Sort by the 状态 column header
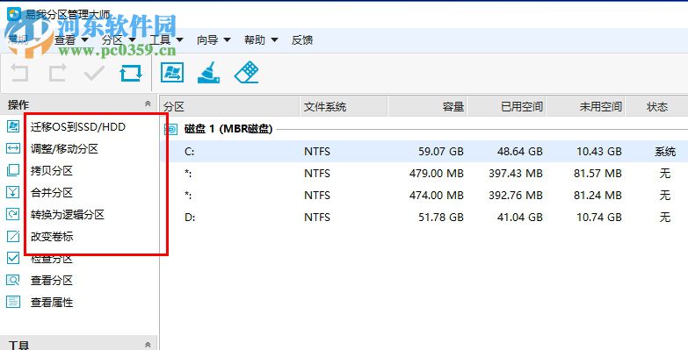The image size is (688, 350). pyautogui.click(x=656, y=106)
